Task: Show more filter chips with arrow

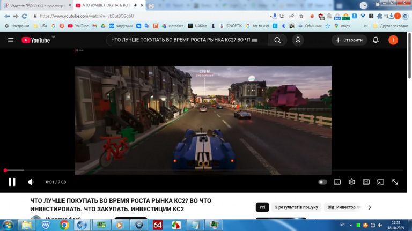Action: coord(370,207)
